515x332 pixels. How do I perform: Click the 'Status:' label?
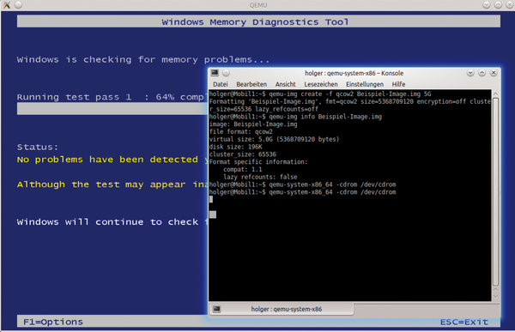click(38, 147)
